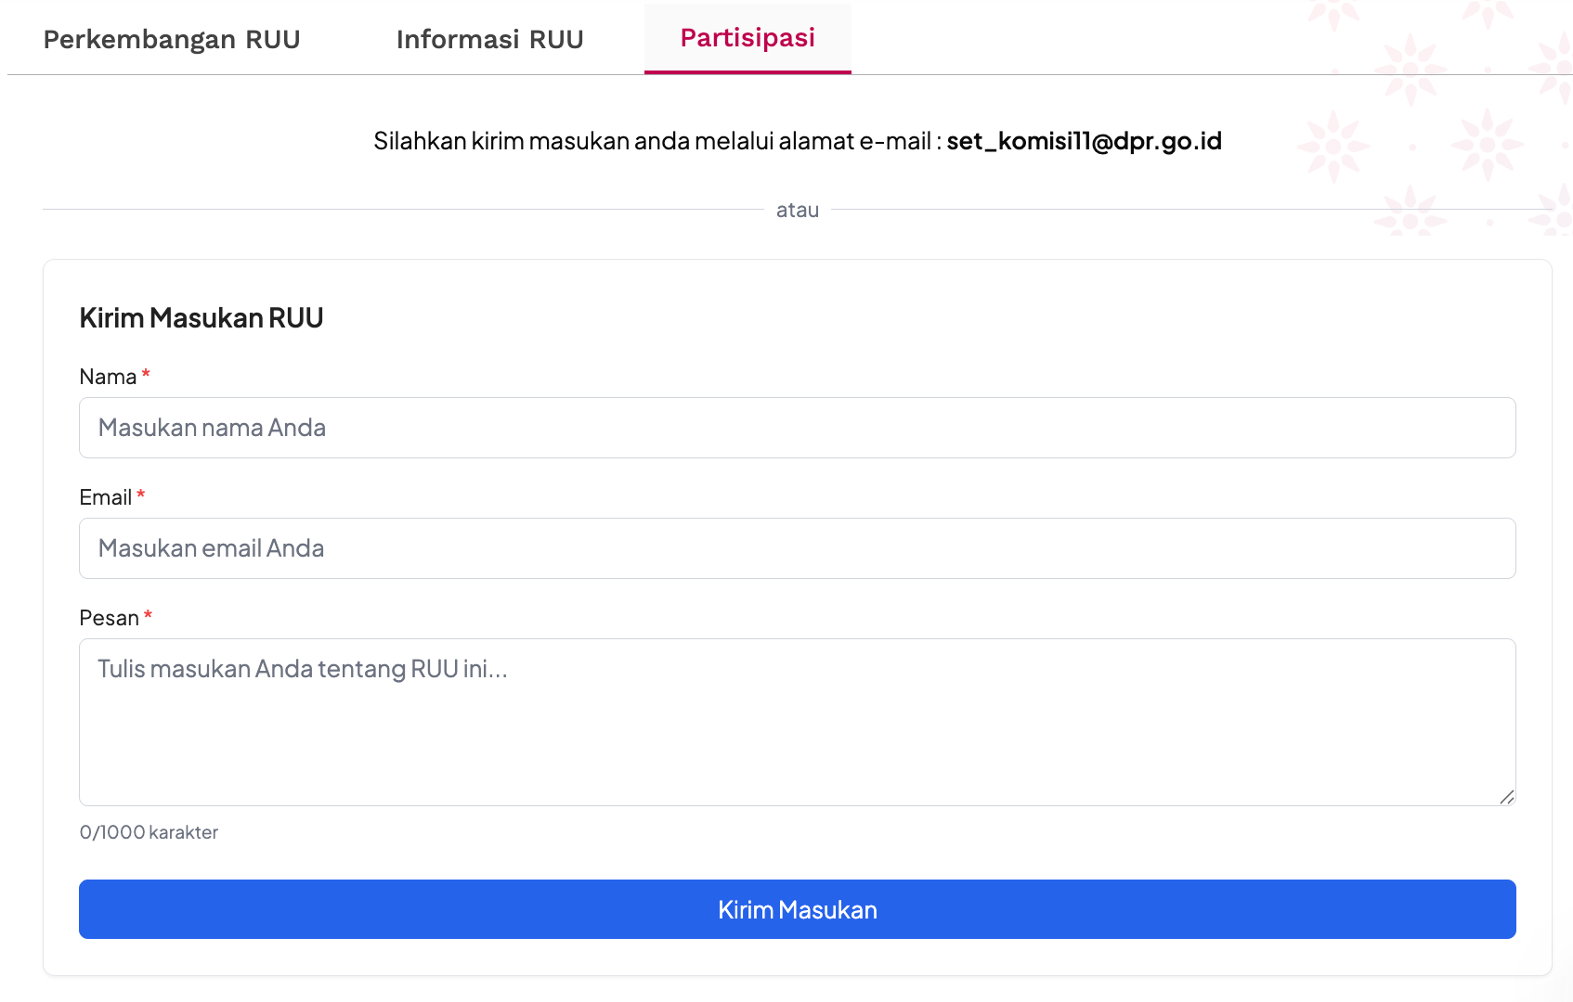
Task: Focus the Nama input field
Action: point(797,428)
